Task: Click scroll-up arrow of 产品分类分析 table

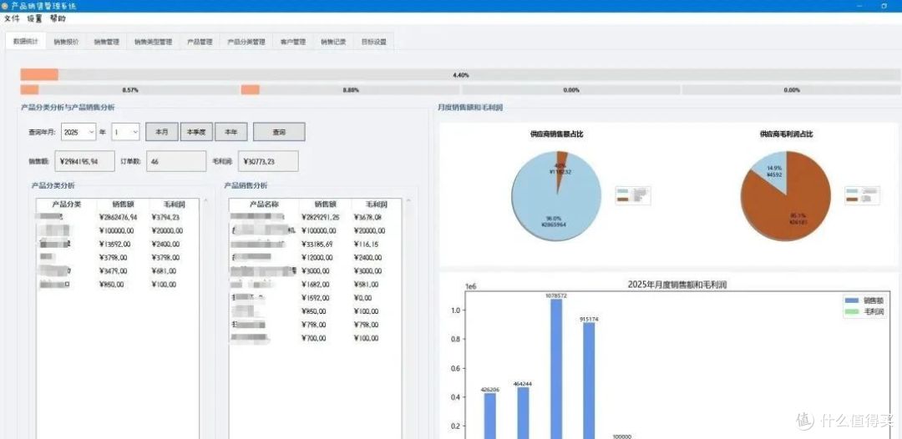Action: [x=206, y=201]
